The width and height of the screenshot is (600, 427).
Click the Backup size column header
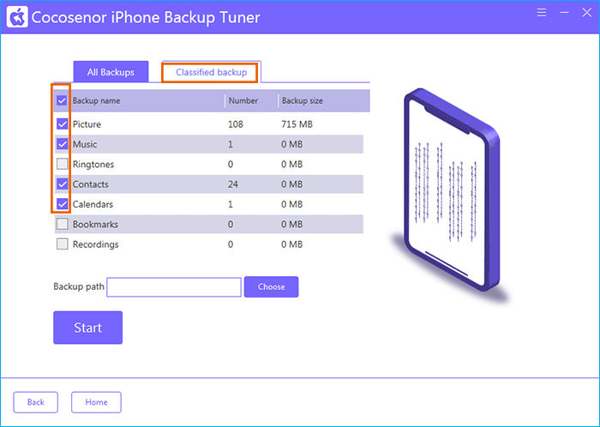303,100
